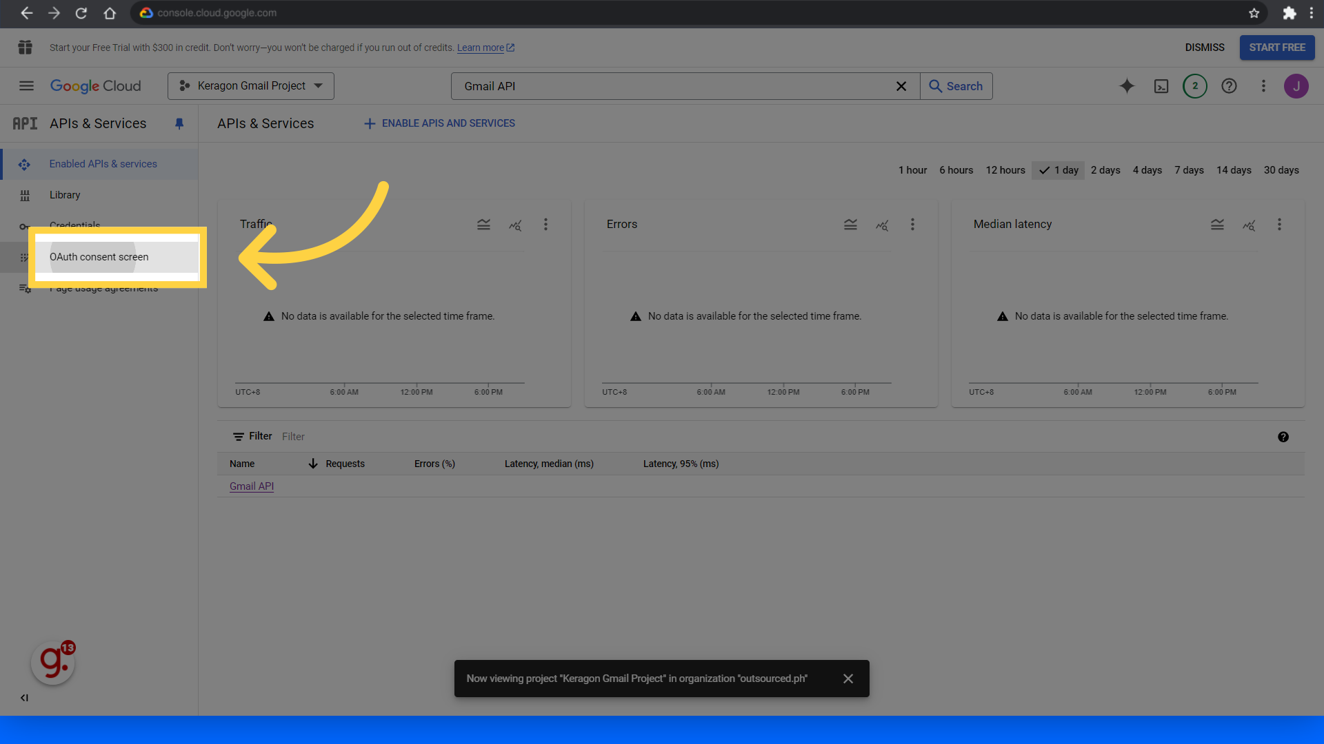Open the help question mark menu
The image size is (1324, 744).
point(1229,86)
